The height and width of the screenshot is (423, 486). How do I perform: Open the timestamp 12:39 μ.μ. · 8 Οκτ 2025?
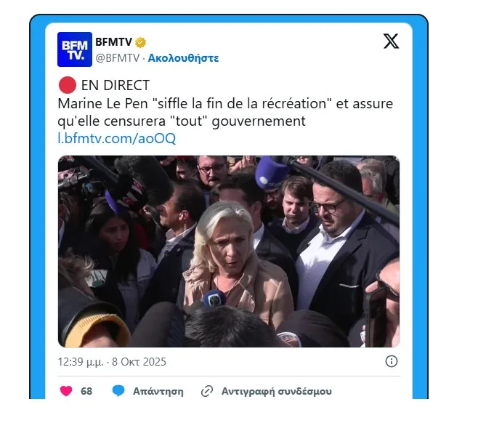(x=112, y=362)
